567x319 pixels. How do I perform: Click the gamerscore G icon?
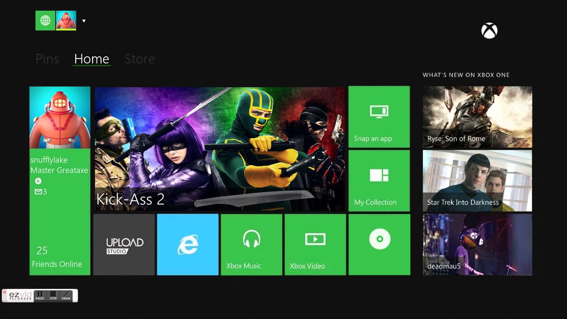pos(38,181)
